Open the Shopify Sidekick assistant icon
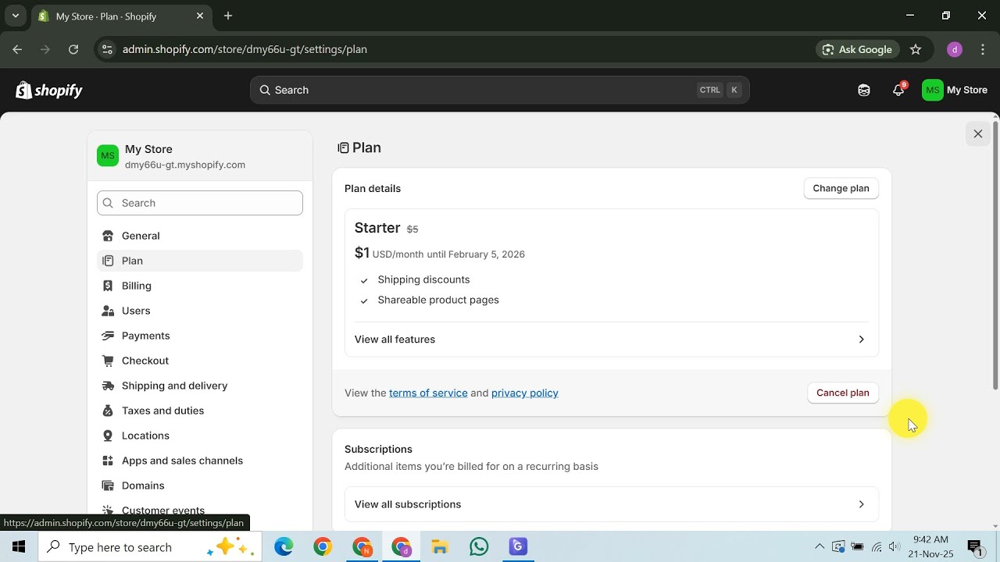Image resolution: width=1000 pixels, height=562 pixels. coord(864,91)
